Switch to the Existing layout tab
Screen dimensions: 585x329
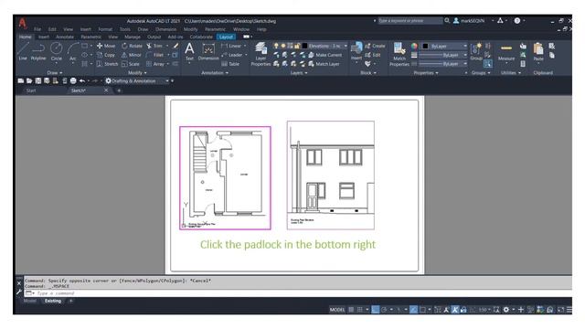(x=53, y=301)
